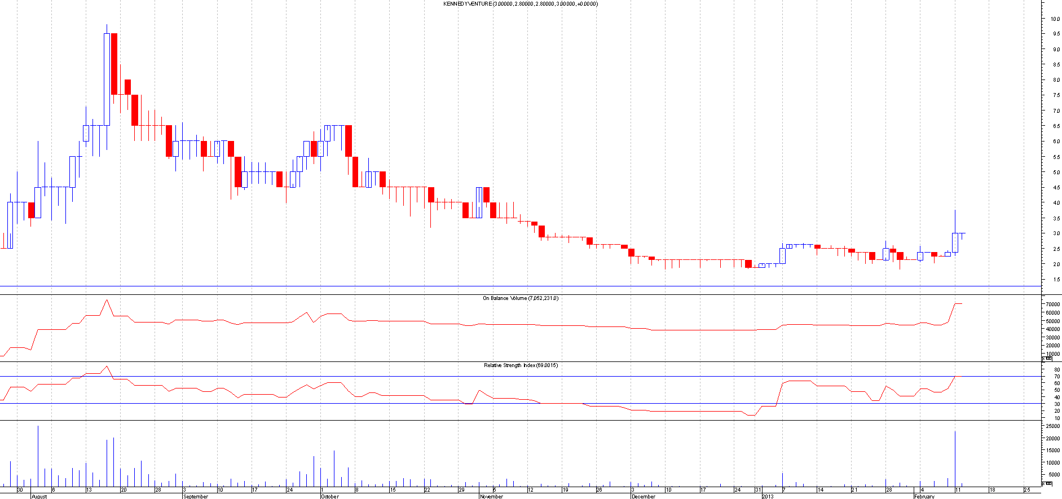The image size is (1062, 499).
Task: Click the KENNEDY VENTURE chart title label
Action: click(x=521, y=4)
